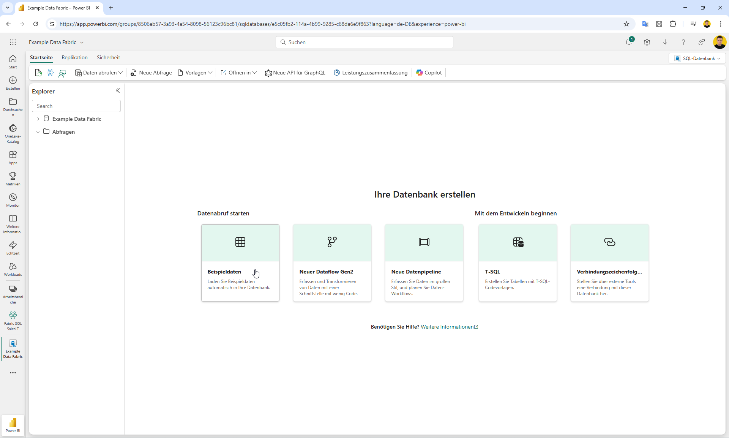Select Example Data Fabric sidebar item
Image resolution: width=729 pixels, height=438 pixels.
[x=13, y=349]
